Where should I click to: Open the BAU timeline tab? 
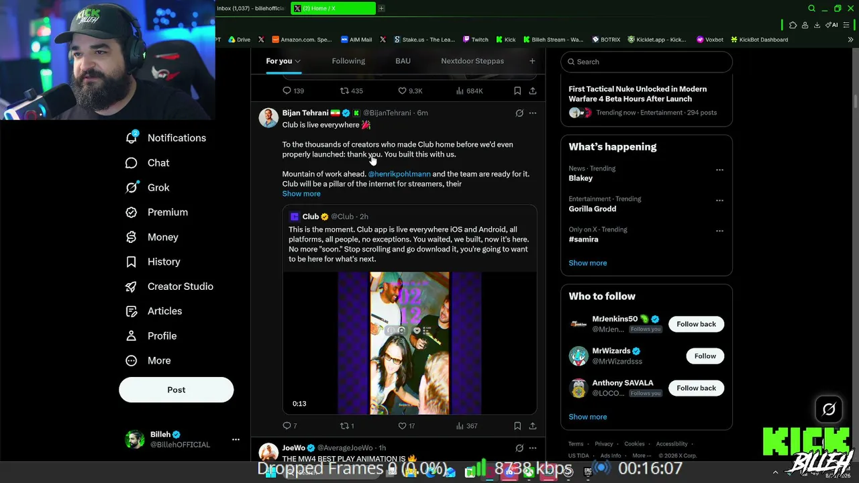point(403,61)
